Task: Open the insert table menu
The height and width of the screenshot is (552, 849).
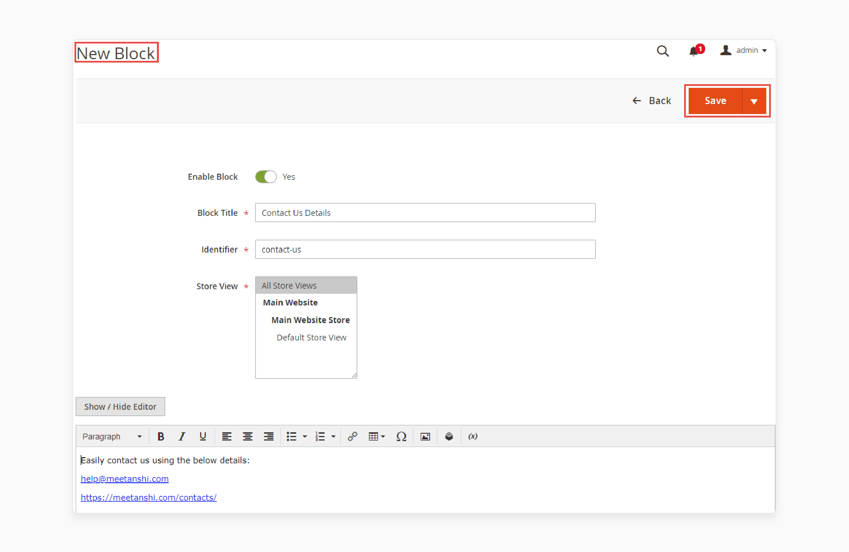Action: pyautogui.click(x=376, y=436)
